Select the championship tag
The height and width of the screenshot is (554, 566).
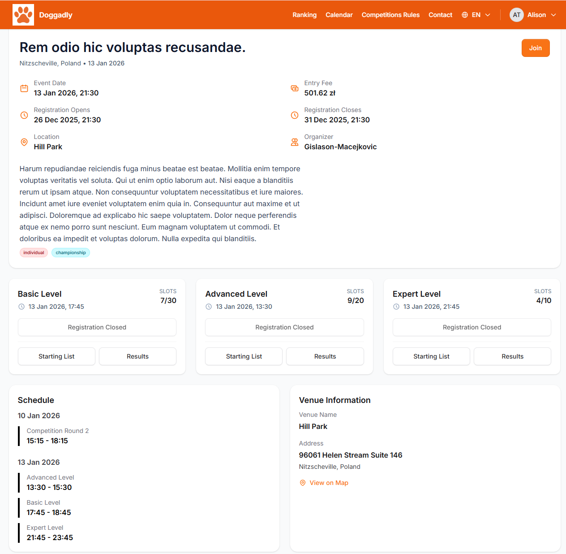coord(71,253)
